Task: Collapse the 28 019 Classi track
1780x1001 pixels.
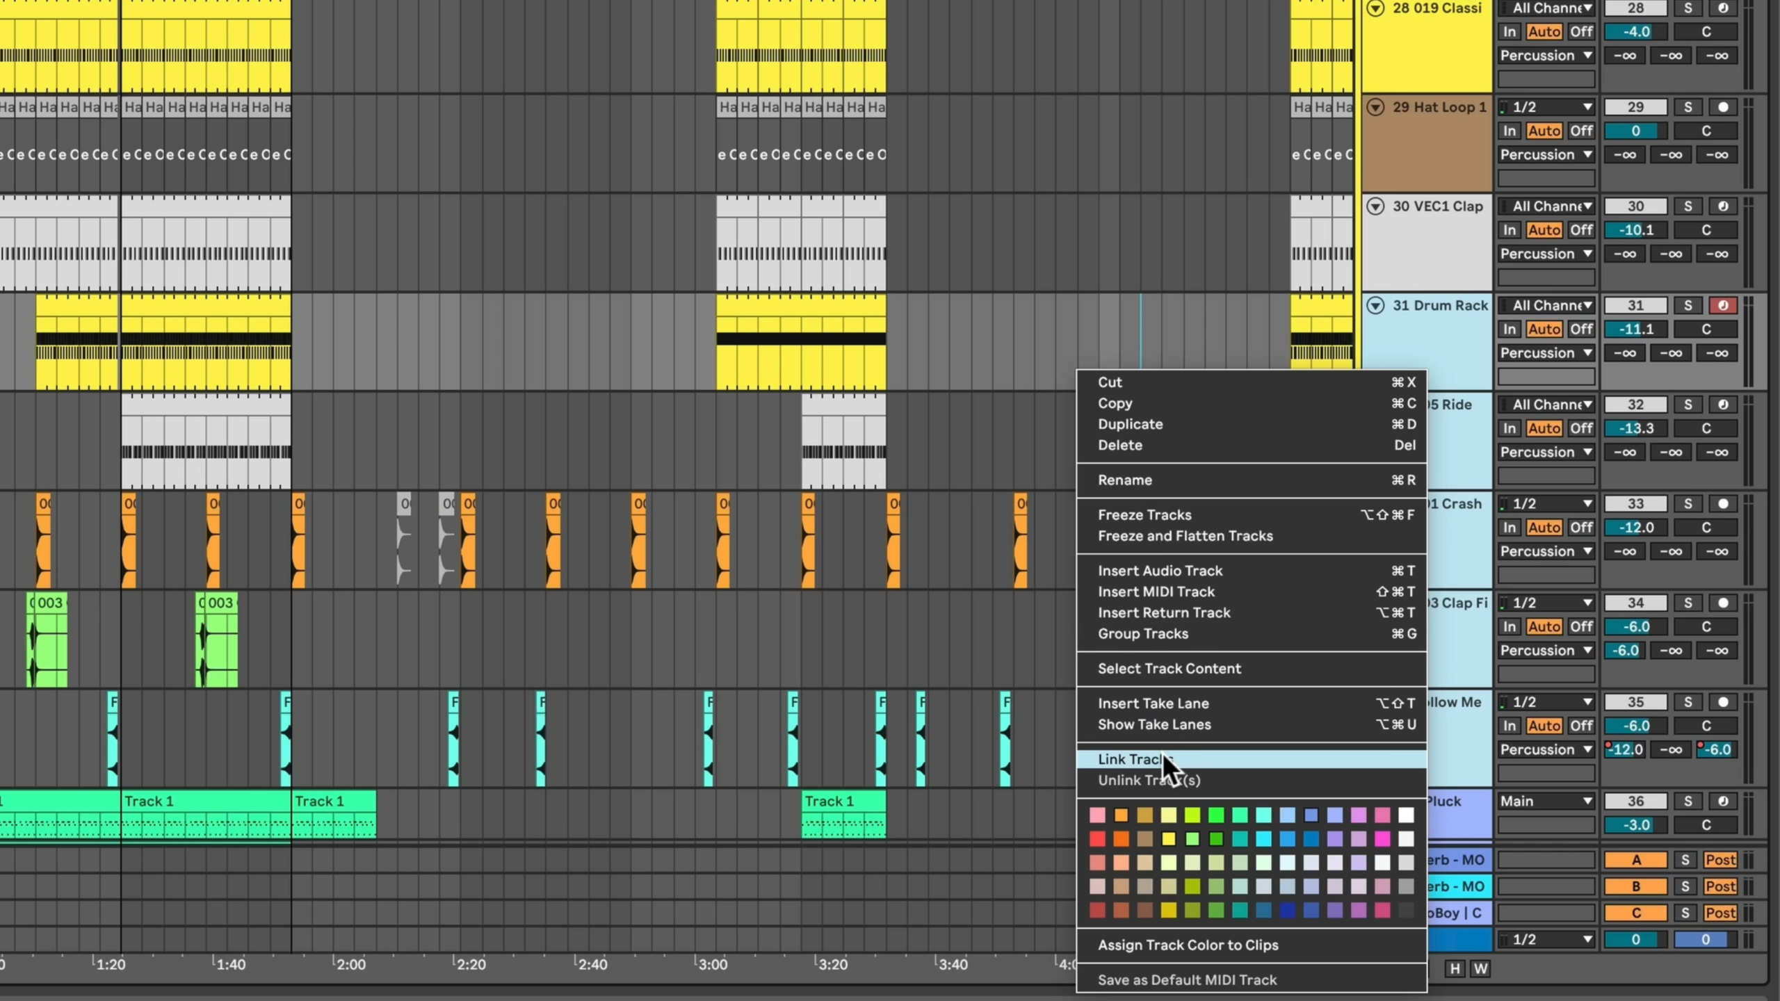Action: tap(1375, 8)
